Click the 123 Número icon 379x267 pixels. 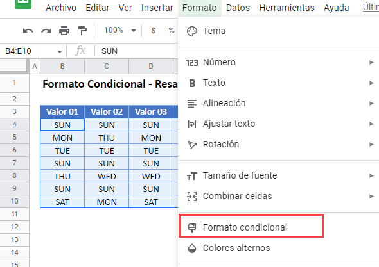(x=192, y=63)
